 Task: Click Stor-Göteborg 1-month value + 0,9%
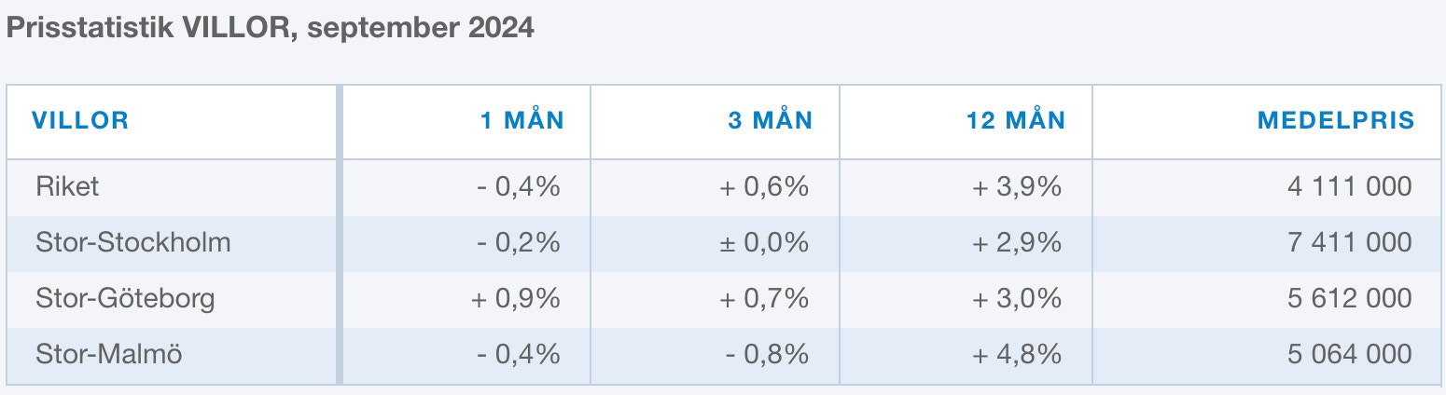pos(516,298)
